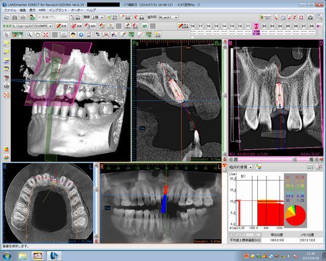Open the book icon in bone quality panel
Viewport: 326px width, 261px height.
tap(310, 167)
